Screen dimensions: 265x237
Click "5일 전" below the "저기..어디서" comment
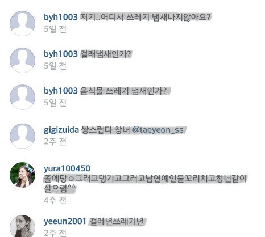pos(55,29)
